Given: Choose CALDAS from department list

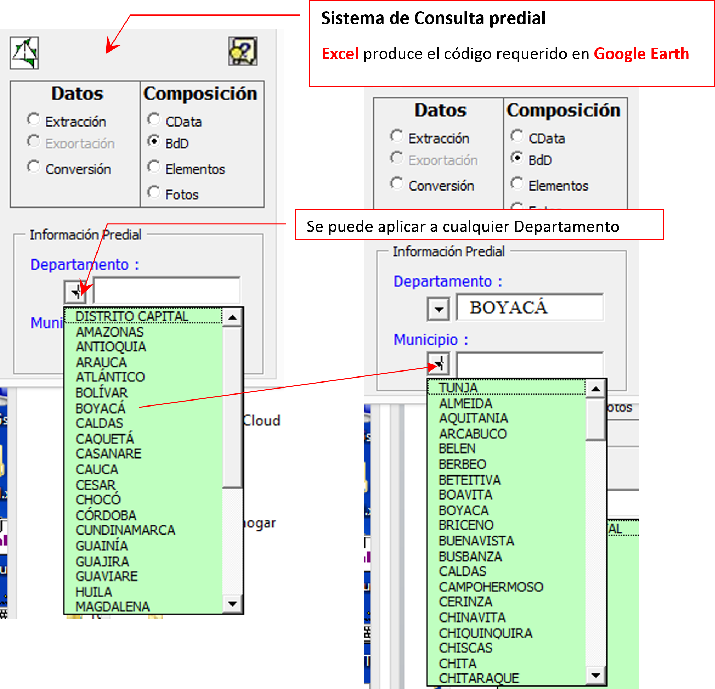Looking at the screenshot, I should 143,423.
